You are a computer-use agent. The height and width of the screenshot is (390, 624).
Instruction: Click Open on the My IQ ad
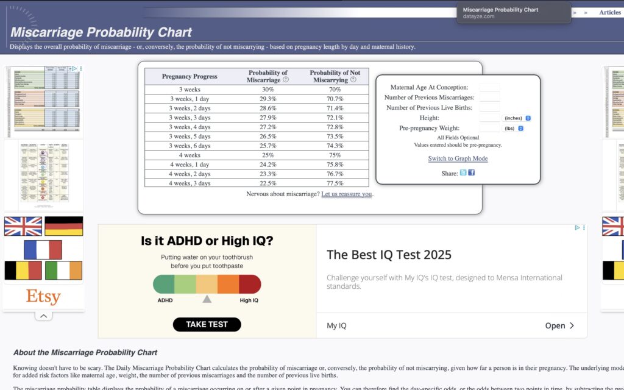click(559, 325)
